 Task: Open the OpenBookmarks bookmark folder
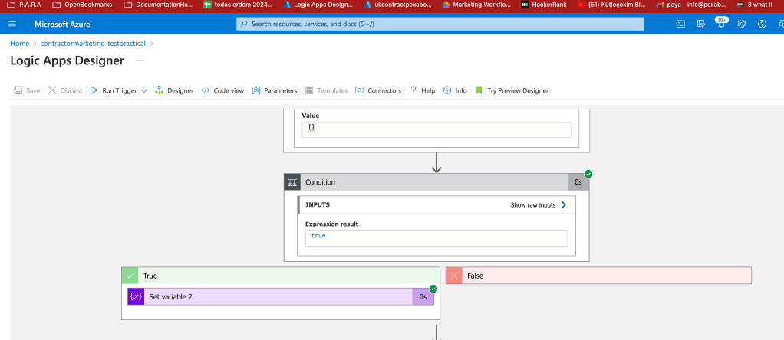point(83,5)
